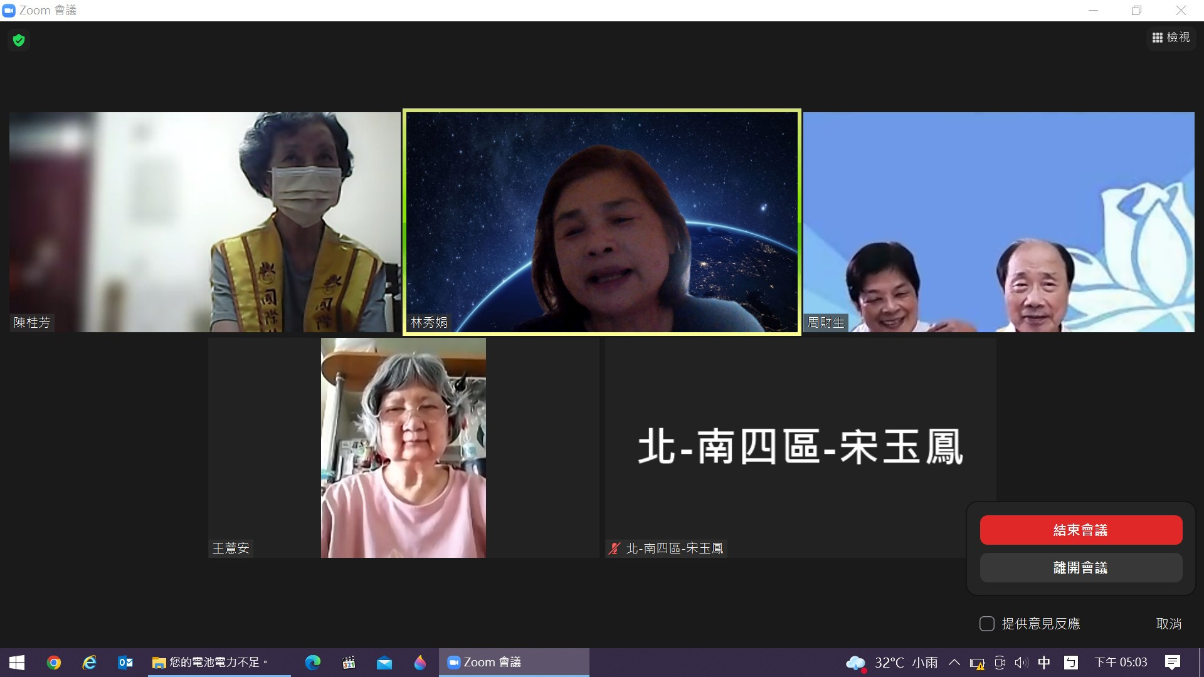Open Outlook from the taskbar
The height and width of the screenshot is (677, 1204).
tap(125, 663)
